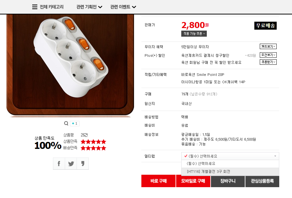The width and height of the screenshot is (292, 198).
Task: Click the 상품만족 five-star rating
Action: click(93, 142)
